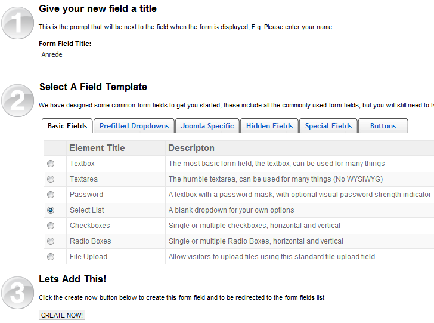The image size is (434, 323).
Task: Choose the Password field radio option
Action: pos(51,195)
